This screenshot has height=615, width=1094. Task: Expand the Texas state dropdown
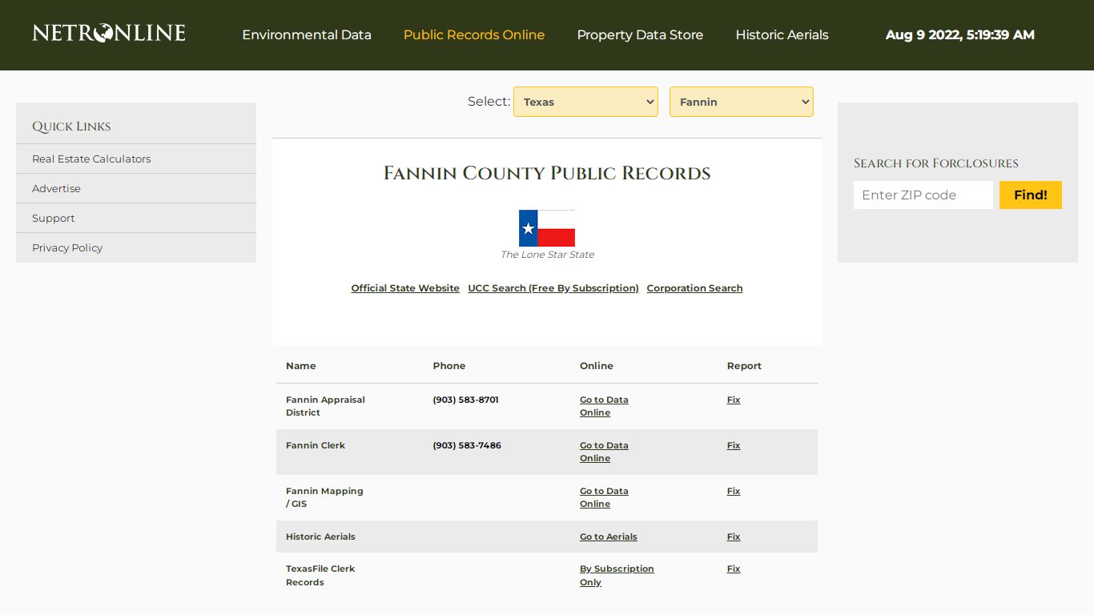click(x=585, y=102)
